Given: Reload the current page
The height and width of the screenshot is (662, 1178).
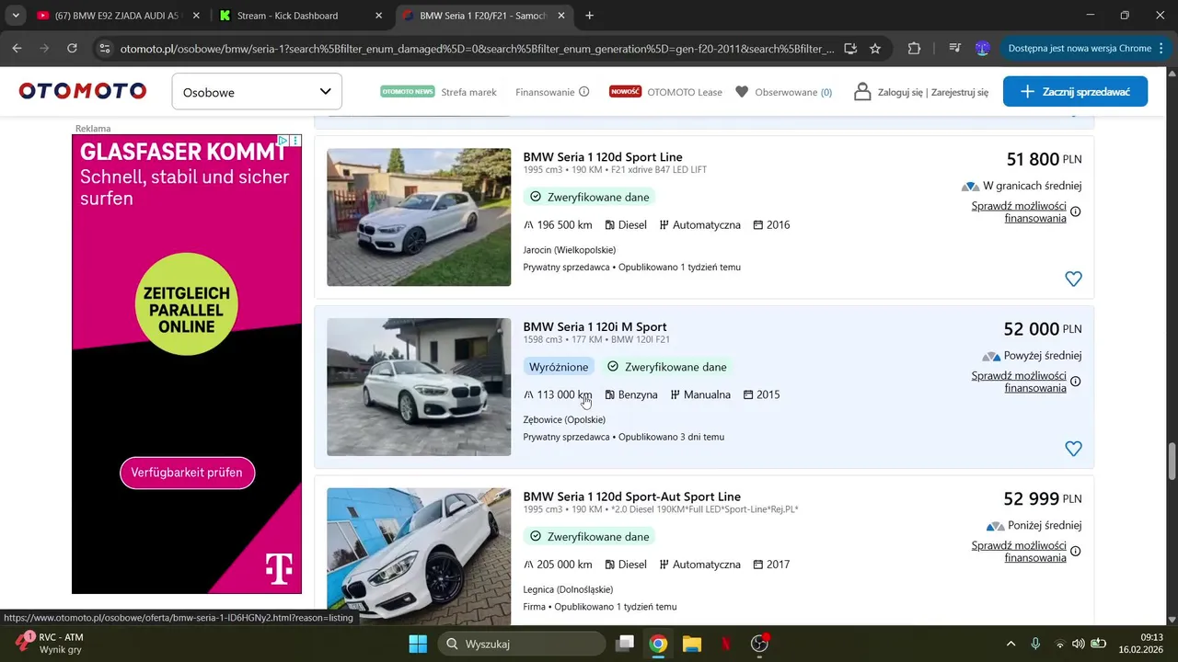Looking at the screenshot, I should (71, 49).
